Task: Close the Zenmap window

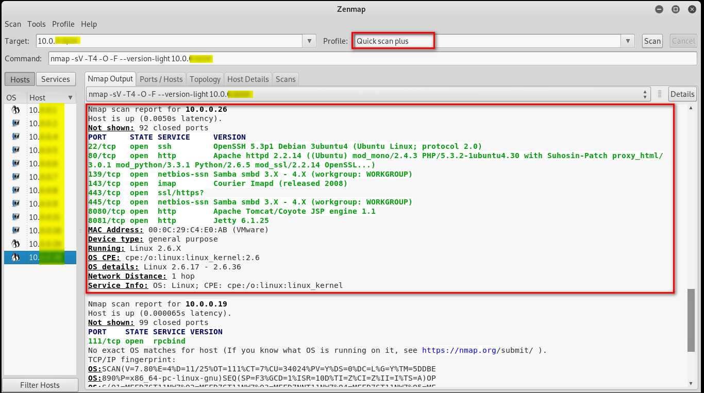Action: tap(691, 9)
